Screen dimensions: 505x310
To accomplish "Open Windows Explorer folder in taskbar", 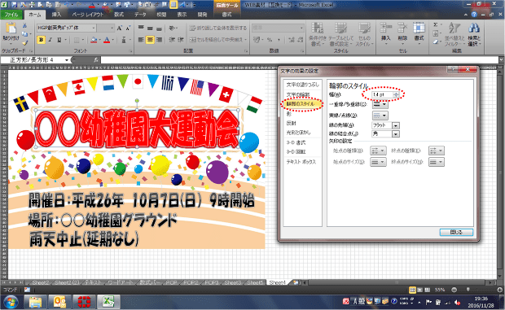I will 36,302.
